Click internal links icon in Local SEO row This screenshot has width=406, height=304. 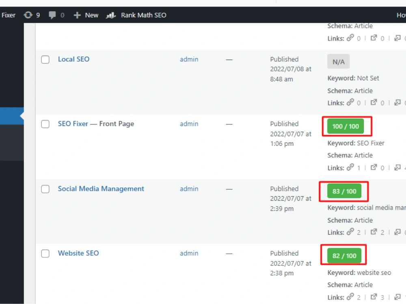tap(350, 103)
